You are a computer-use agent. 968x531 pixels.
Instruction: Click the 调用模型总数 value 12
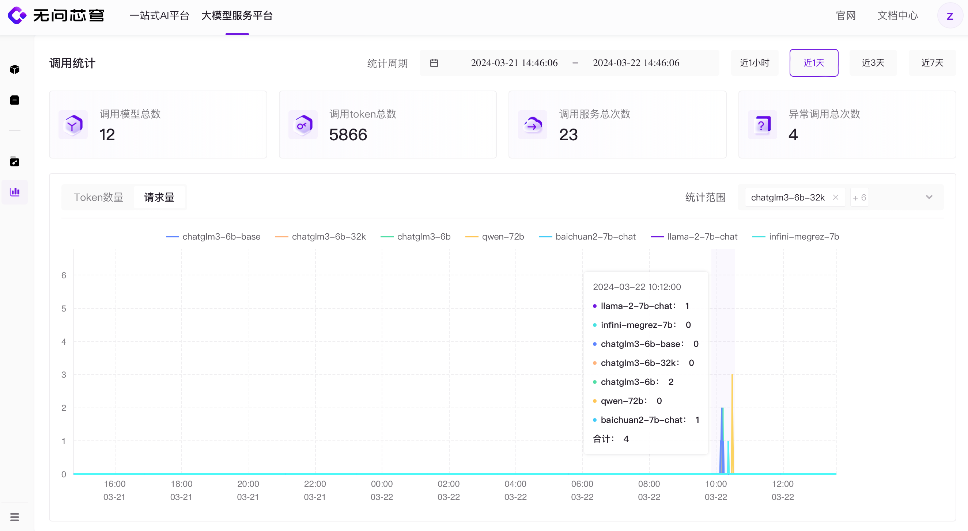point(107,135)
